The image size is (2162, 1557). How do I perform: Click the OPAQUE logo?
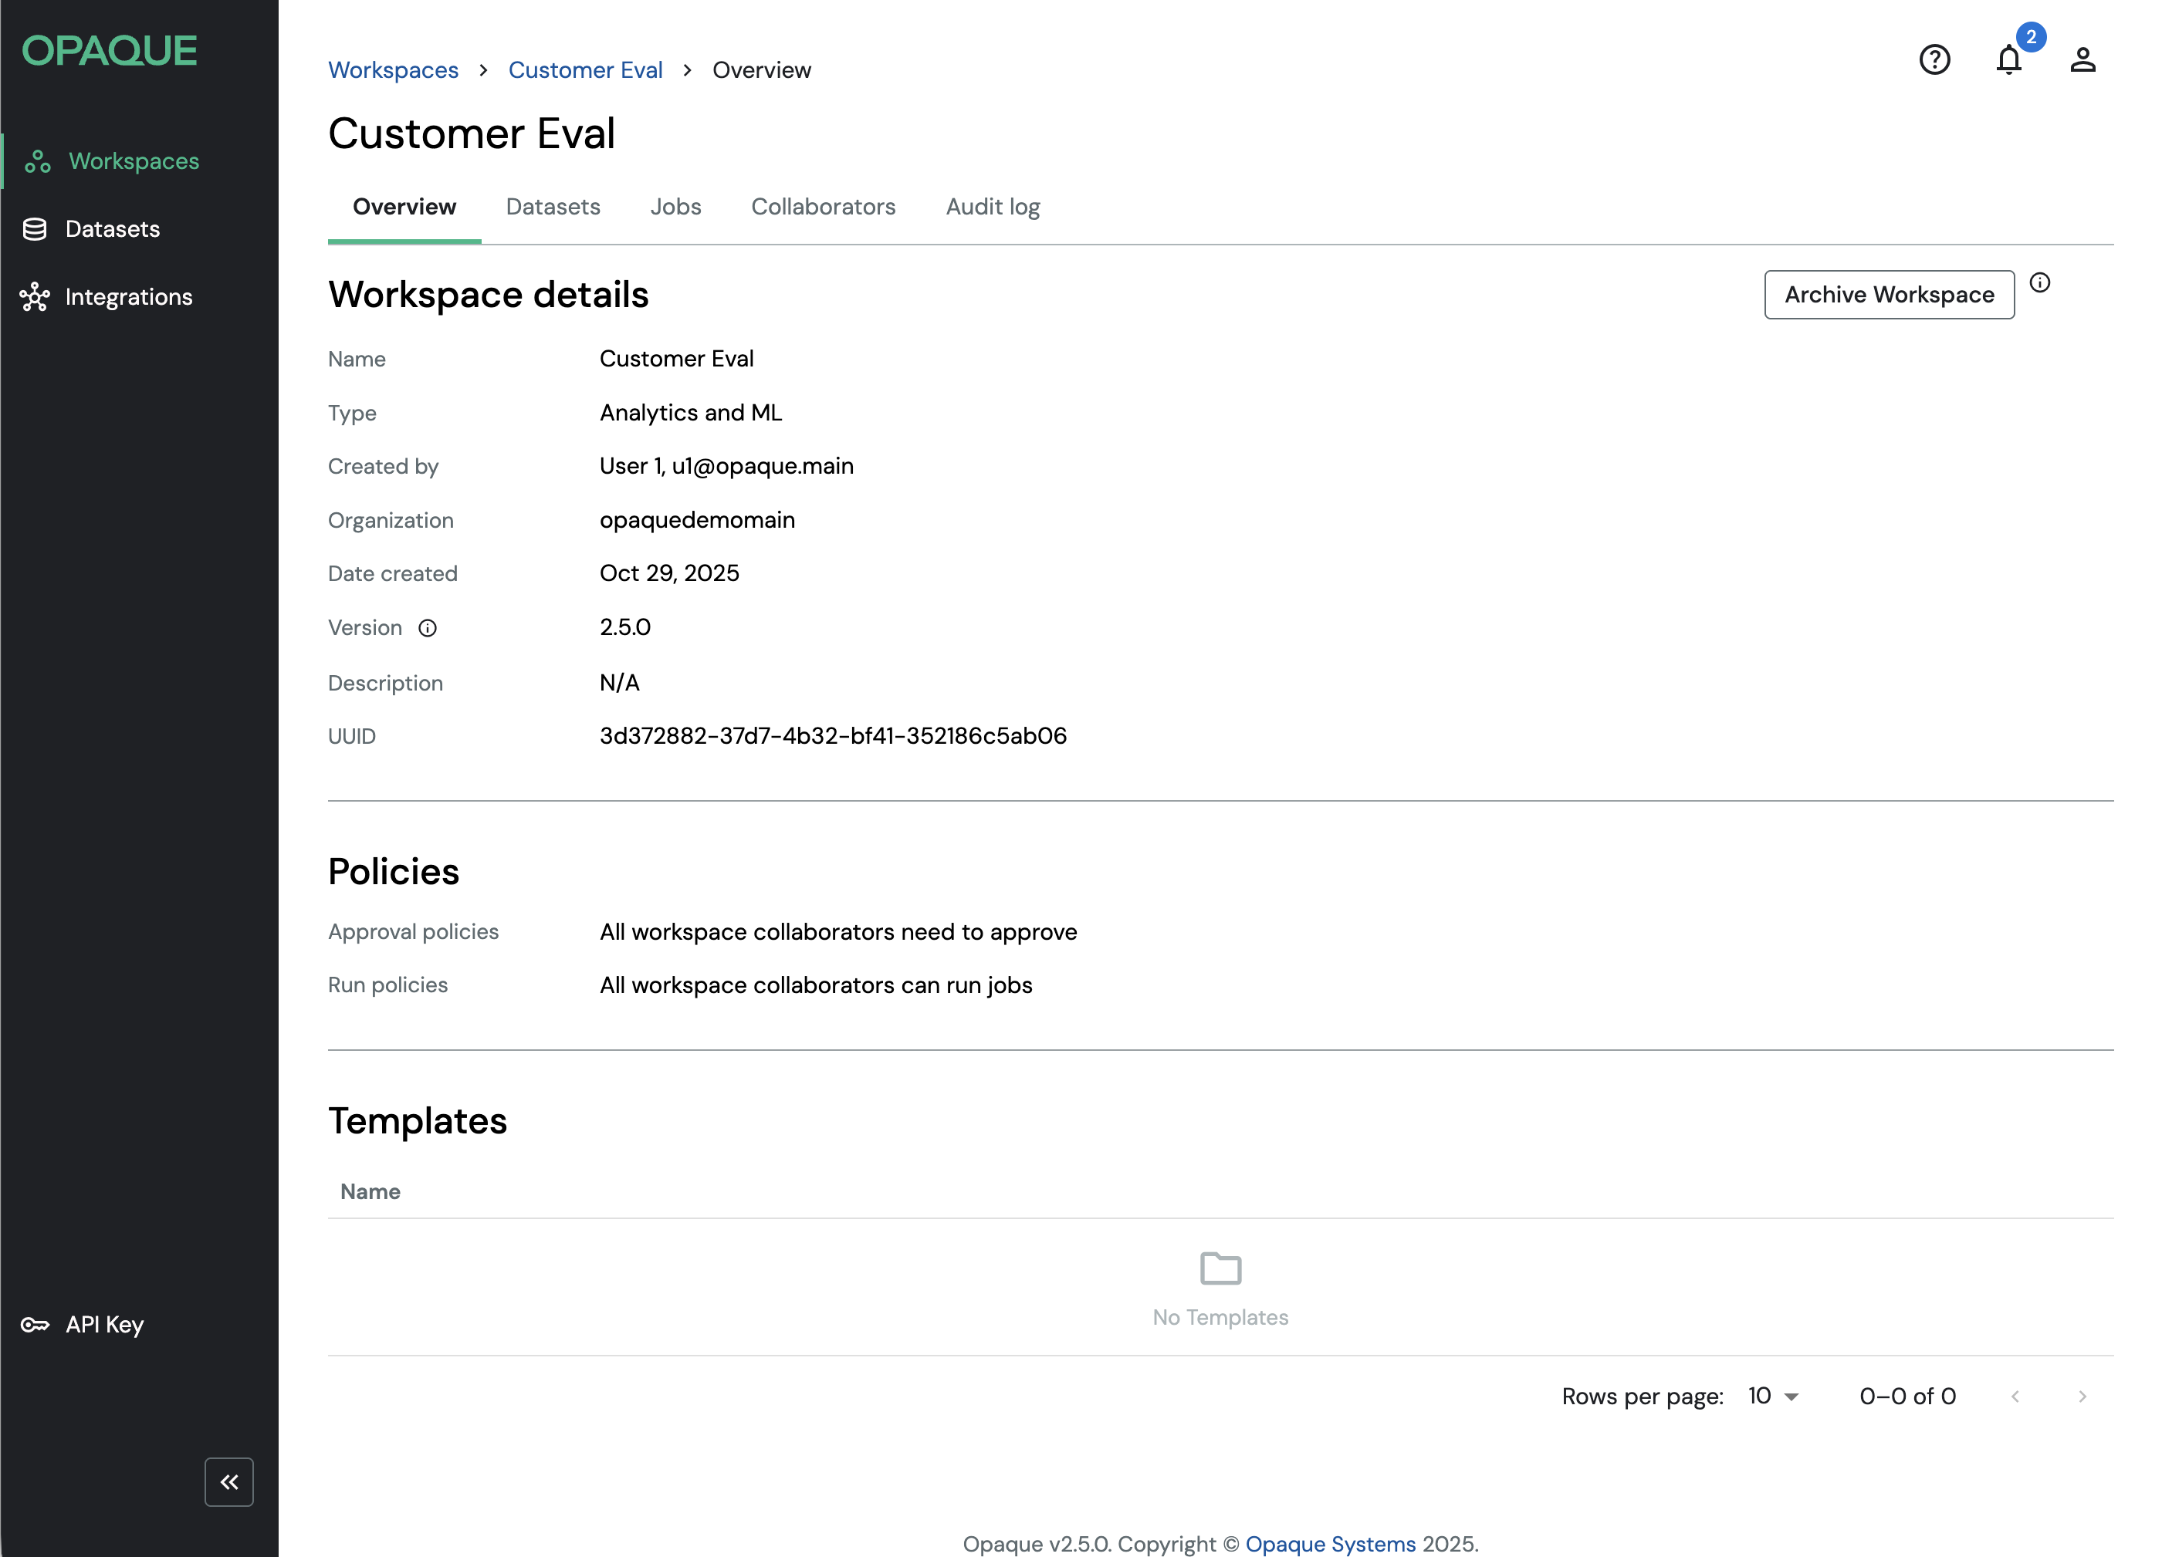[110, 50]
